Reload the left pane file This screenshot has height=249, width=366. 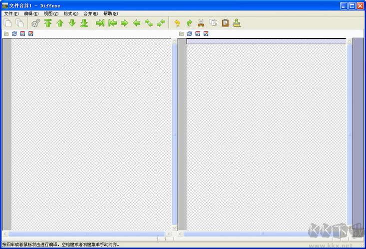(14, 34)
